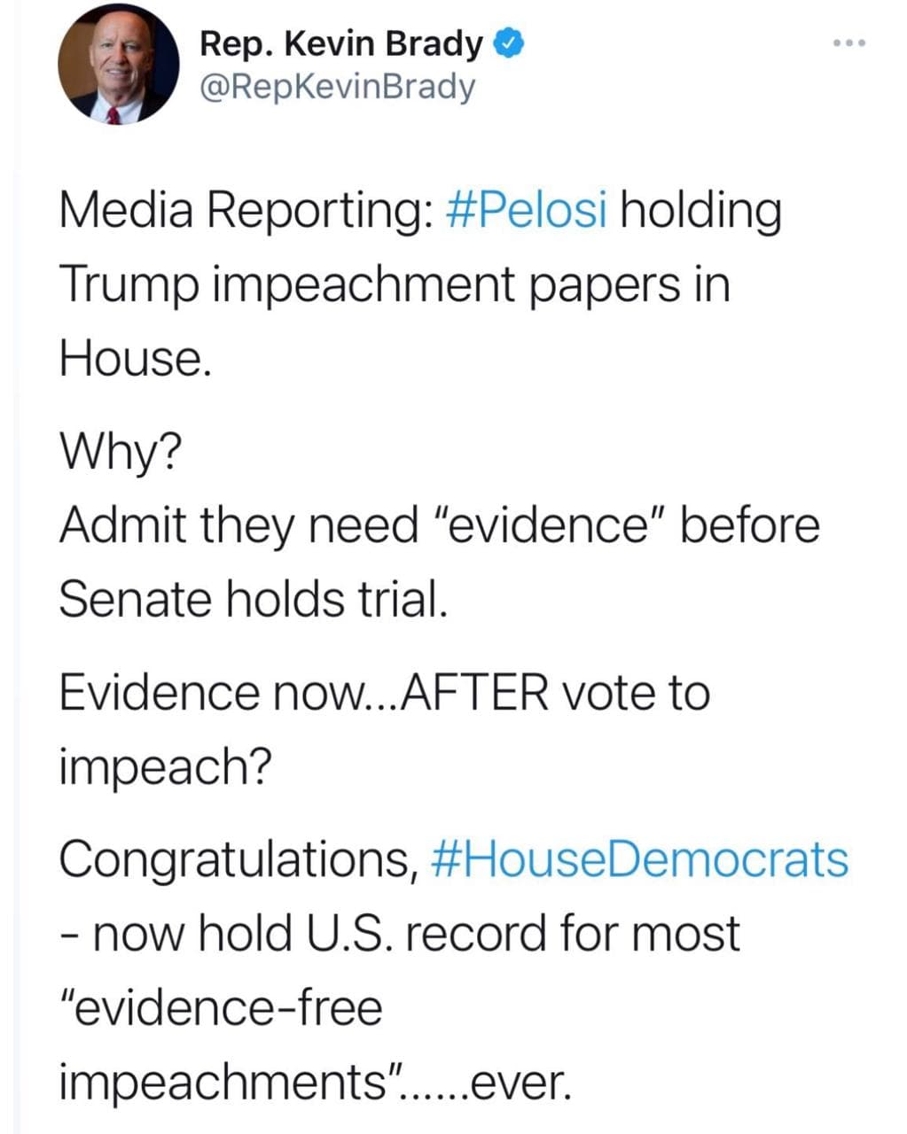Click the word "impeach?" in the tweet

(x=164, y=765)
